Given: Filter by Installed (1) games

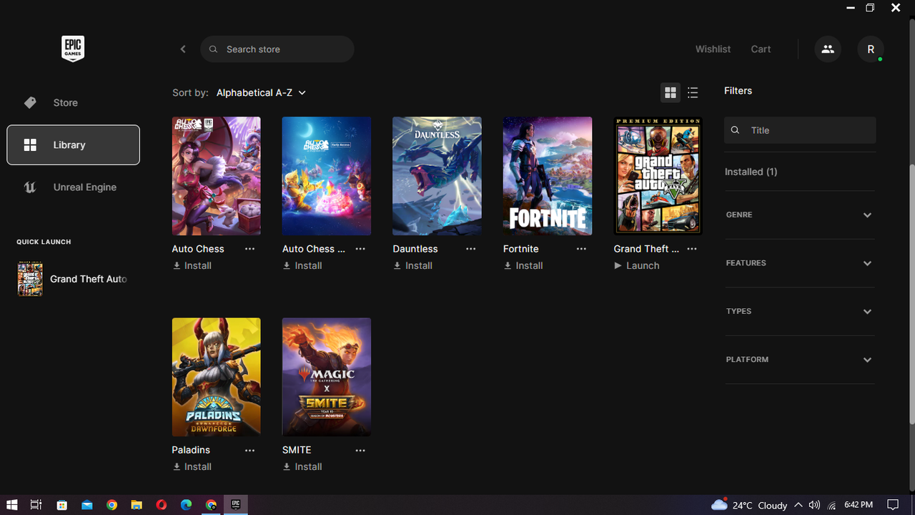Looking at the screenshot, I should pos(751,172).
